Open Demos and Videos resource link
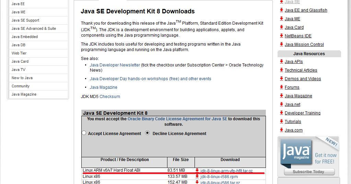 (x=303, y=79)
